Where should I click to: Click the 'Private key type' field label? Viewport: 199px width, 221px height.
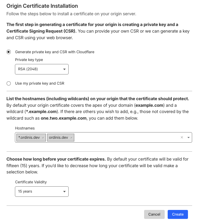(x=29, y=60)
